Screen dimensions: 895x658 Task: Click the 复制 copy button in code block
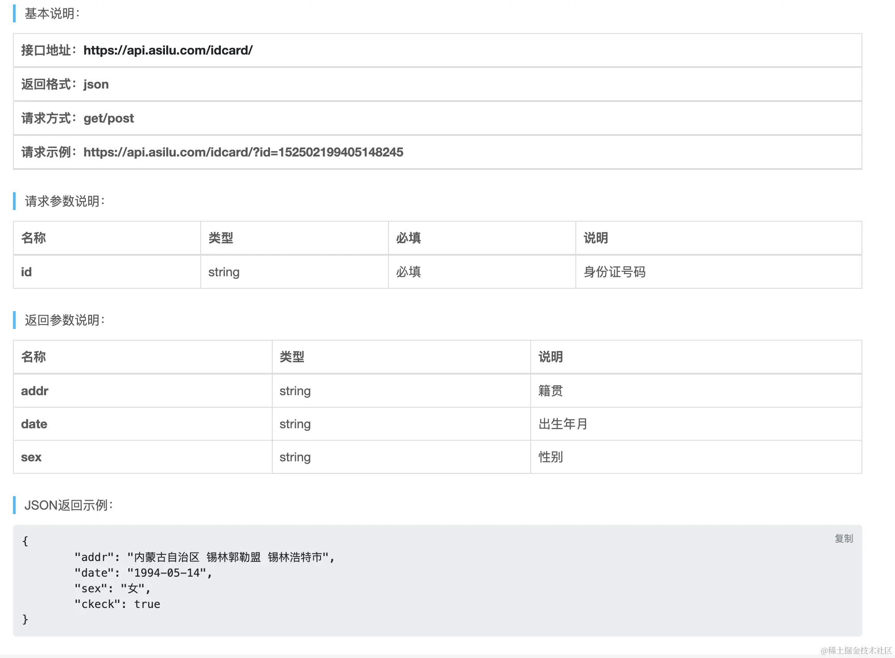pyautogui.click(x=844, y=539)
